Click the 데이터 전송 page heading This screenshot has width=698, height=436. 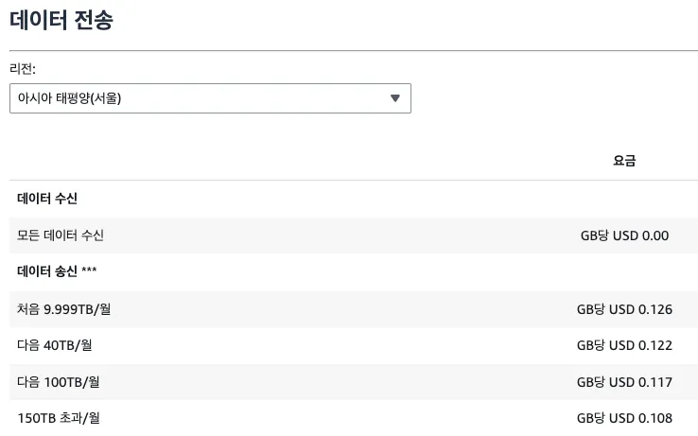(x=61, y=20)
